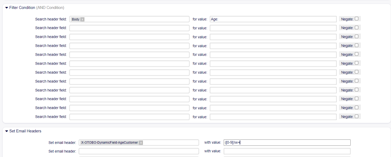Tick Negate checkbox on fifth filter row
Screen dimensions: 391x157
356,54
